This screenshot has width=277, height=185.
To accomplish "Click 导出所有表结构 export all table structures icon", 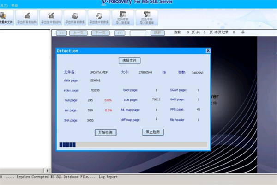I will click(27, 18).
